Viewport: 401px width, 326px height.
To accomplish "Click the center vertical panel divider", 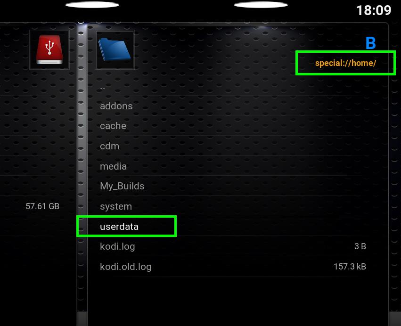I will point(82,174).
